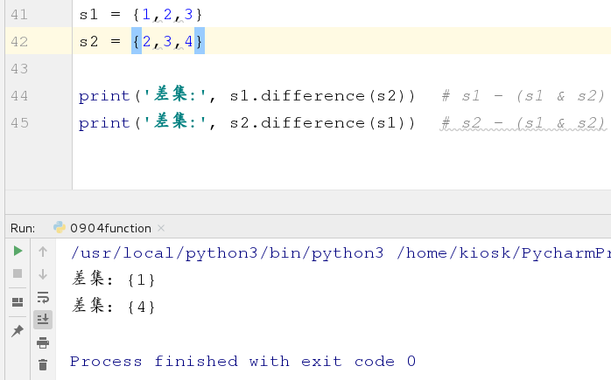
Task: Toggle soft-wrap in the run console
Action: pos(43,297)
